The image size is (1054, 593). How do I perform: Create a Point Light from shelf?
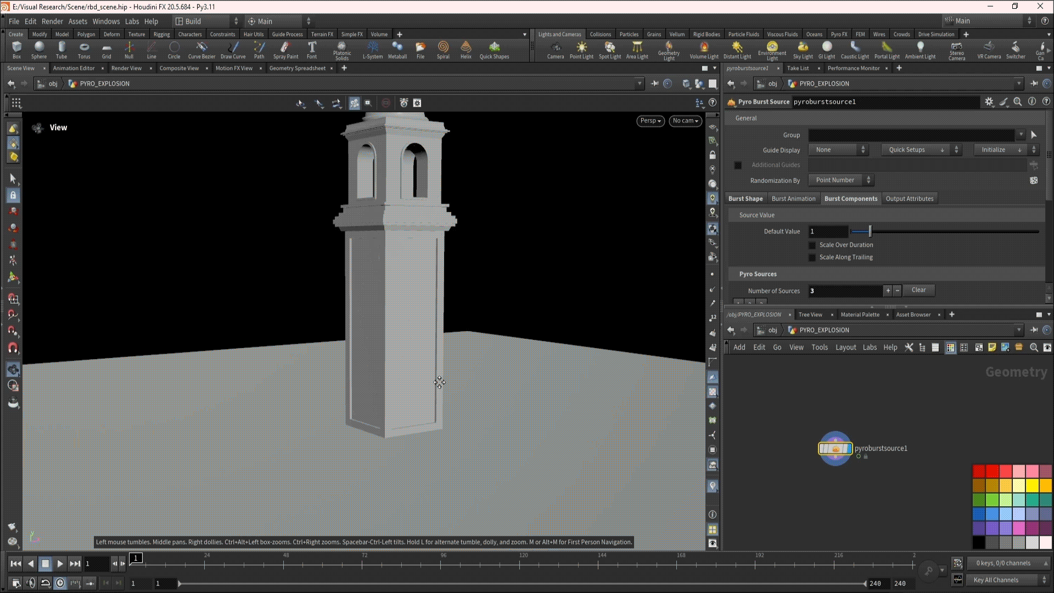[581, 49]
